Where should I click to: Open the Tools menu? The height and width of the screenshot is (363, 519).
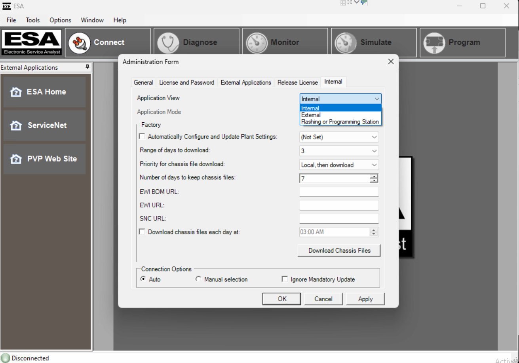33,20
